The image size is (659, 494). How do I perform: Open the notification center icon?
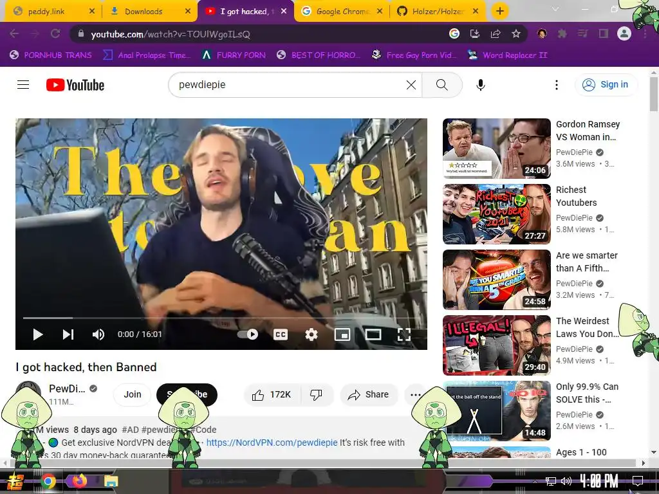(x=638, y=481)
